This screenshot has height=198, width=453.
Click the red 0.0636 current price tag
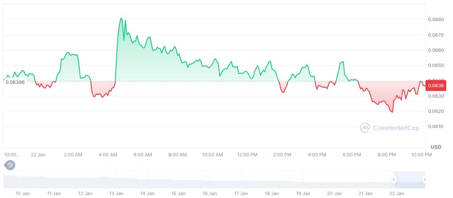coord(435,86)
